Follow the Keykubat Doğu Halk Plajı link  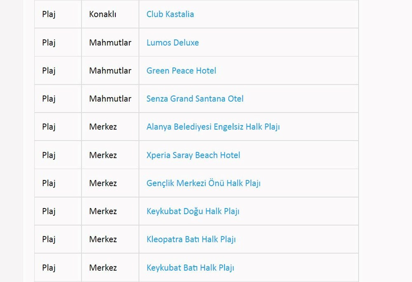[x=193, y=211]
